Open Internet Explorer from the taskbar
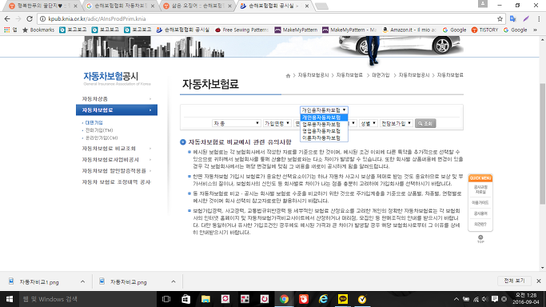 (323, 299)
